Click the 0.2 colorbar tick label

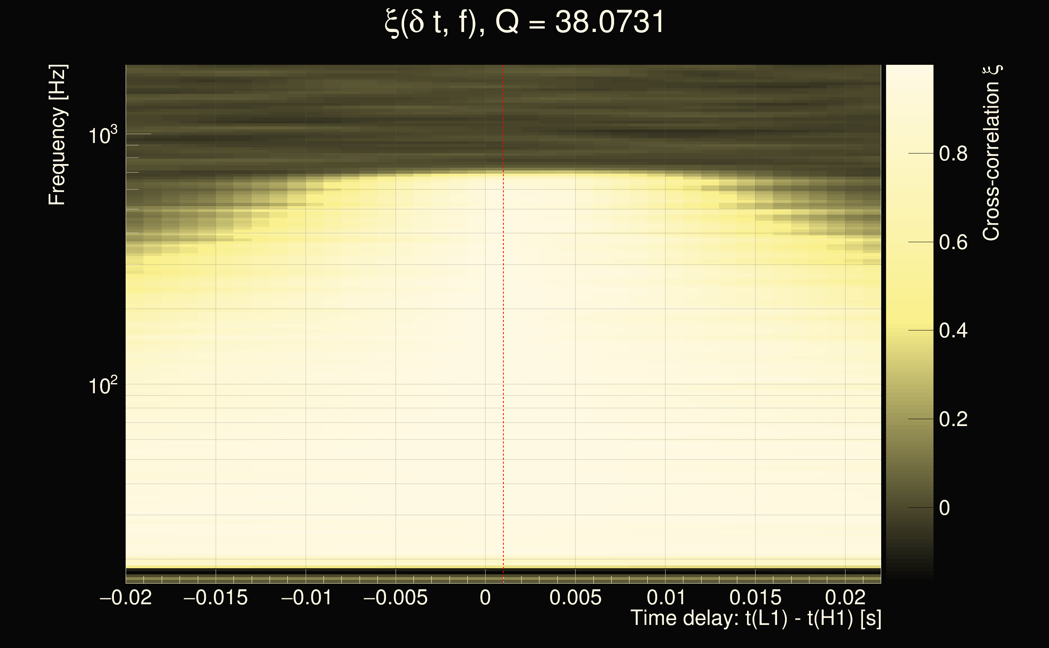tap(953, 419)
